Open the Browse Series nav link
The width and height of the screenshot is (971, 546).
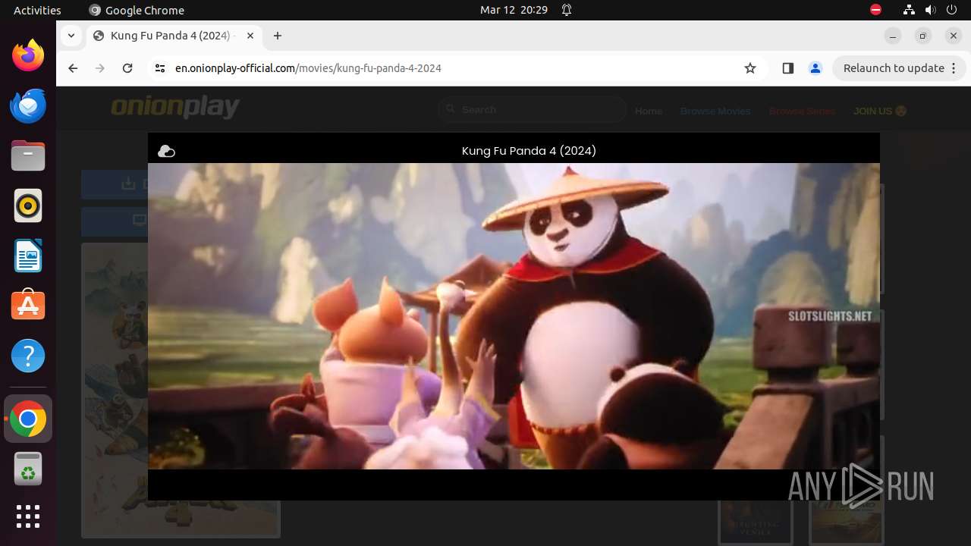tap(802, 111)
